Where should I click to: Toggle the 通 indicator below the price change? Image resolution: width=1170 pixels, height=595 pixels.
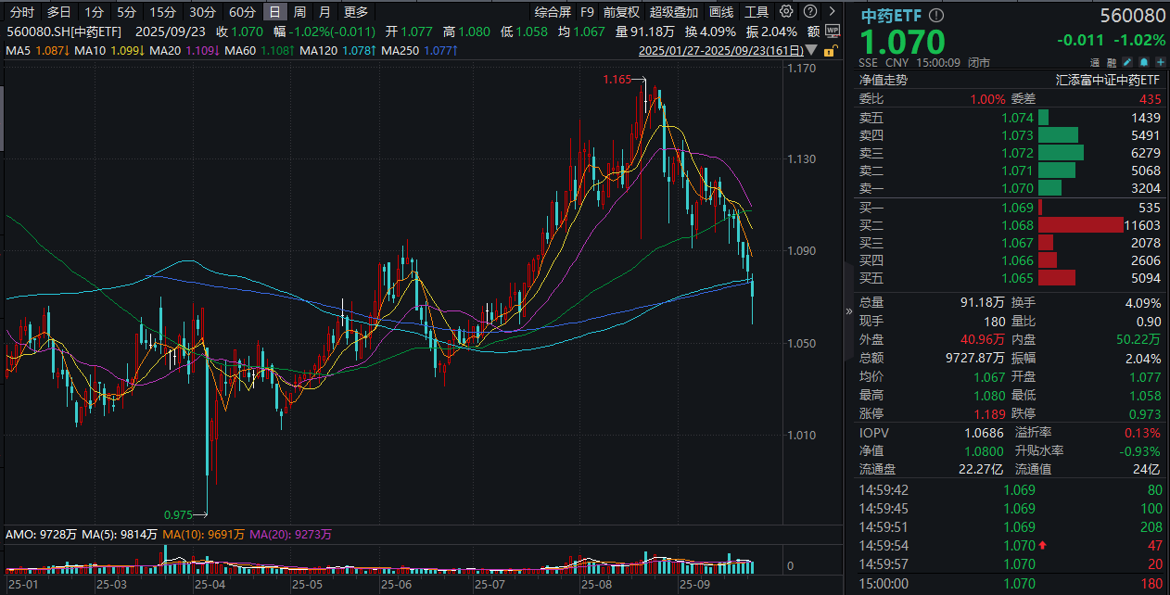coord(1094,61)
